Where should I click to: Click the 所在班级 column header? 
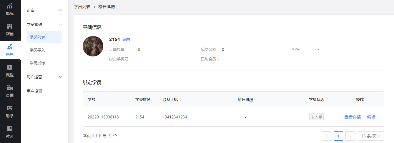coord(245,99)
